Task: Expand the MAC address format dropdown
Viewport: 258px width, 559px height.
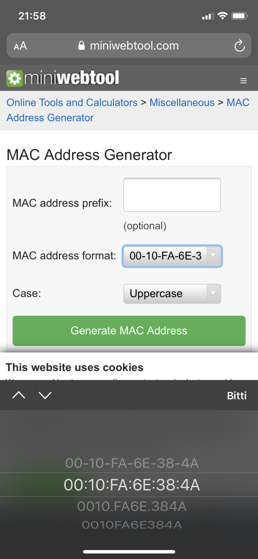Action: pos(172,256)
